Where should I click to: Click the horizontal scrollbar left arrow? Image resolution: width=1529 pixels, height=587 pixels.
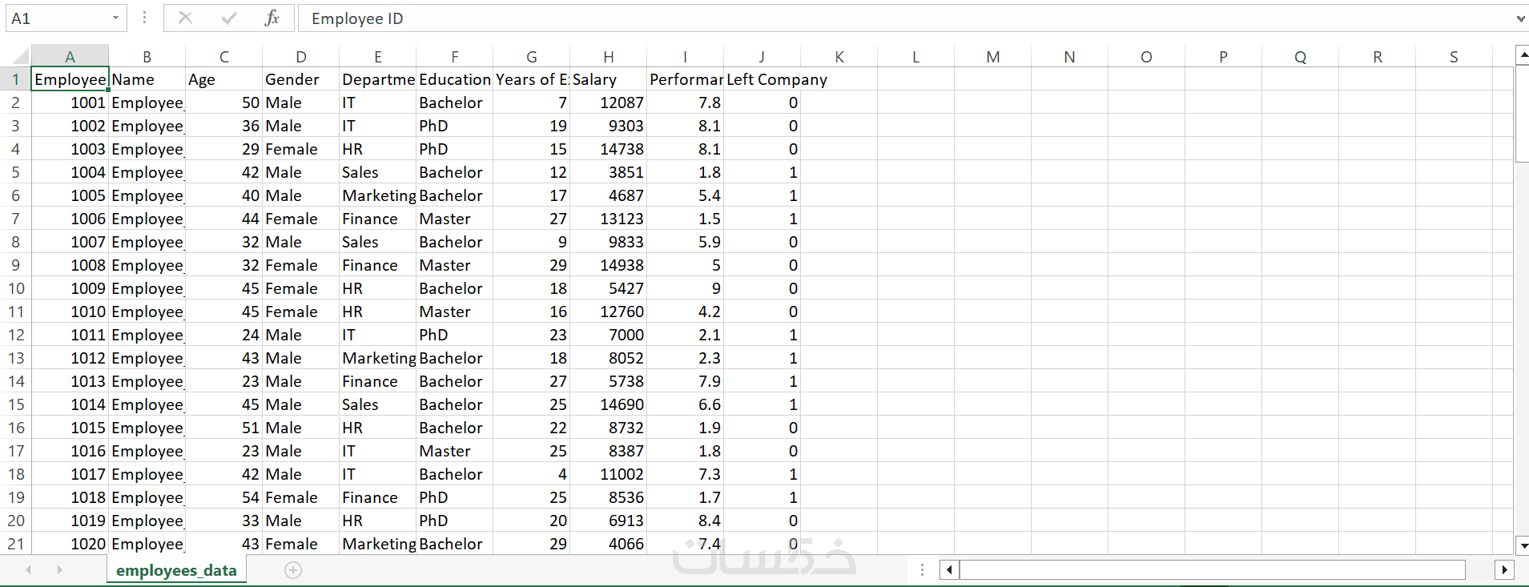[x=949, y=570]
